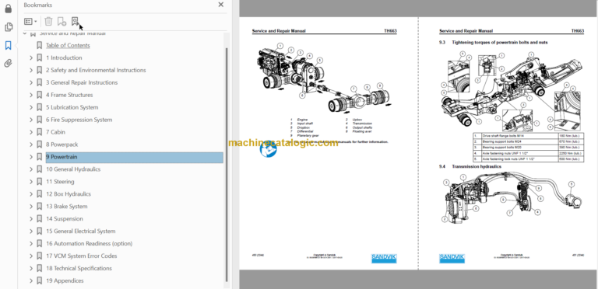Image resolution: width=598 pixels, height=289 pixels.
Task: Select the 5 Lubrication System bookmark
Action: point(72,107)
